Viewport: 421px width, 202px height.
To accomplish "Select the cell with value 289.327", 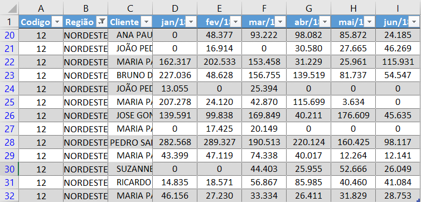I will pos(219,142).
